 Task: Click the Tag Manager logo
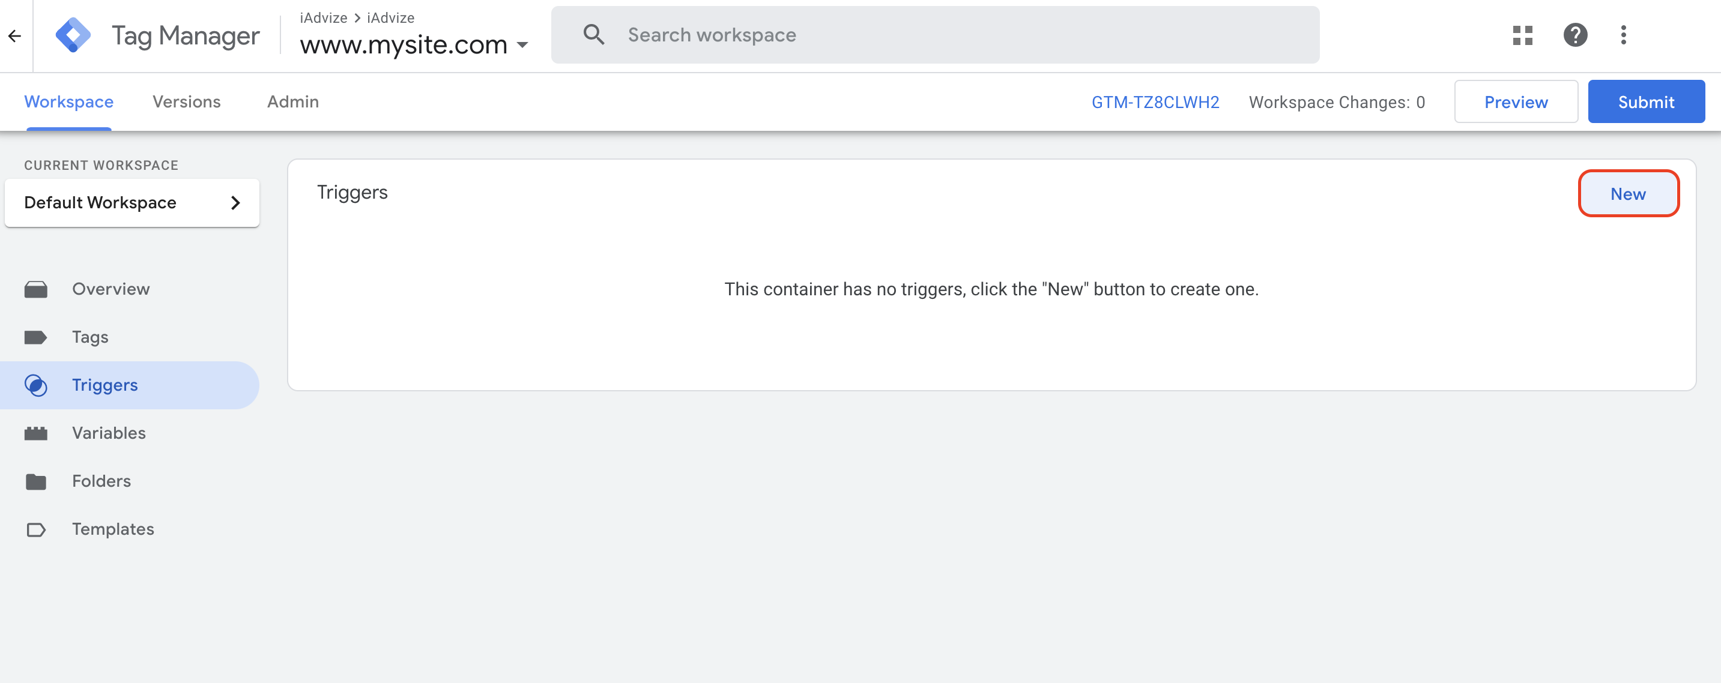[x=73, y=35]
